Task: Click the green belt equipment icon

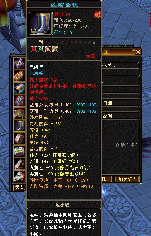Action: click(x=19, y=113)
